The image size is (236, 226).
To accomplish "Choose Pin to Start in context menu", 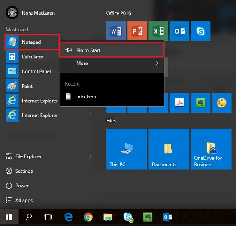I will [x=112, y=50].
